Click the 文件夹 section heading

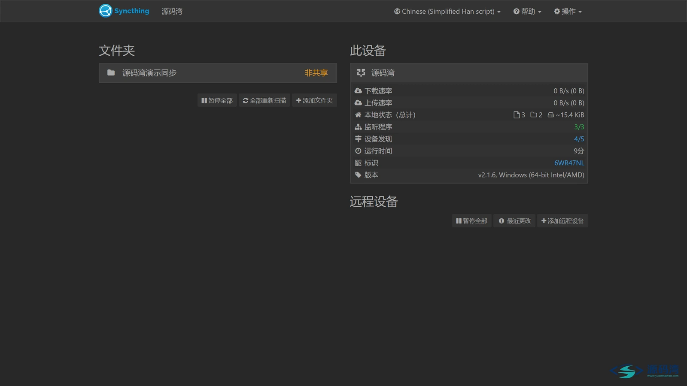pos(117,51)
